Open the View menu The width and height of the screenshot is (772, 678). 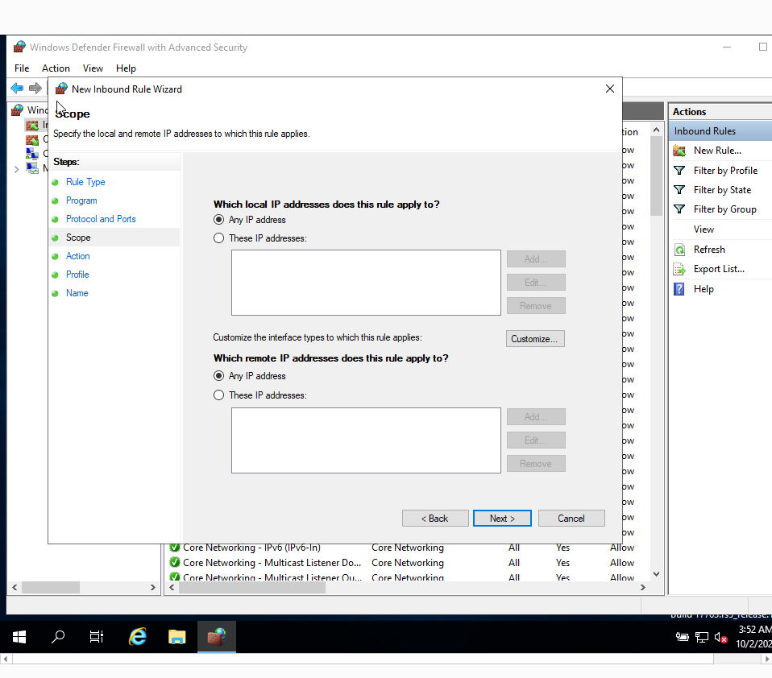pos(93,68)
